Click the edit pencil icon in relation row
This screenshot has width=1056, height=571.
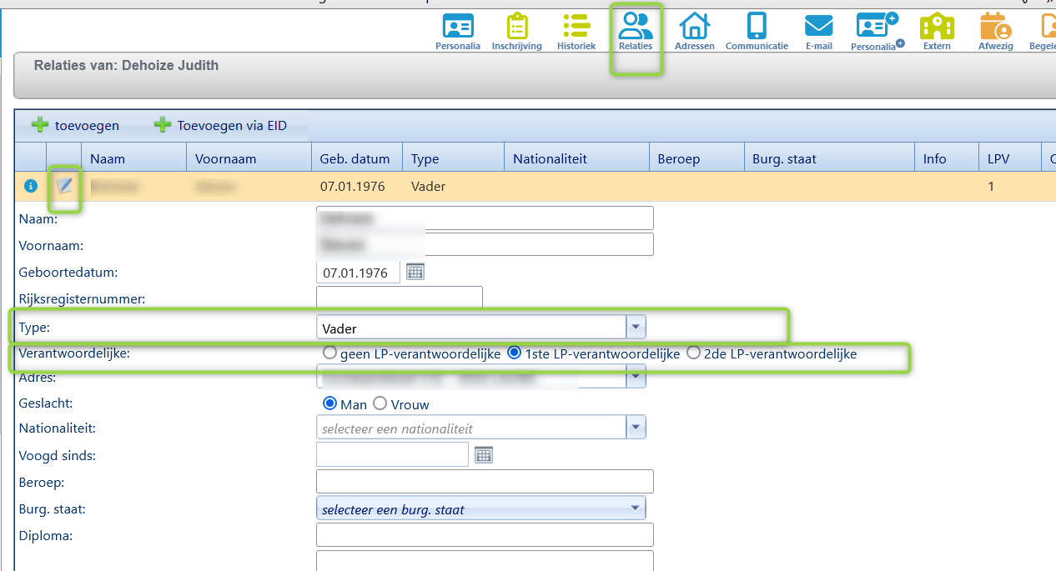[x=64, y=186]
